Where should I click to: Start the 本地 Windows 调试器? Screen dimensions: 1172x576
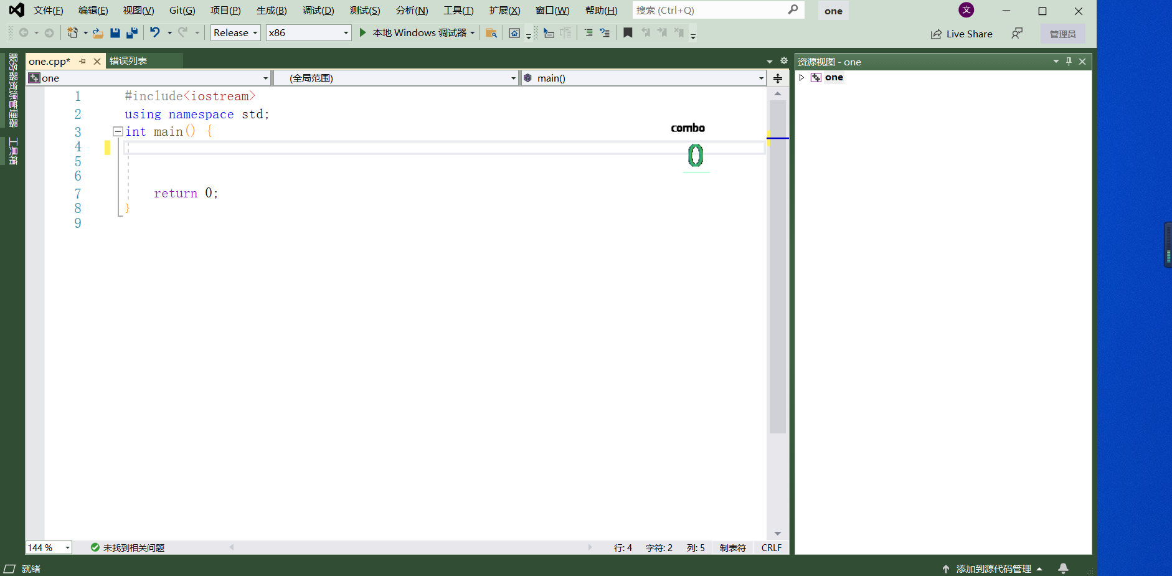(x=415, y=32)
